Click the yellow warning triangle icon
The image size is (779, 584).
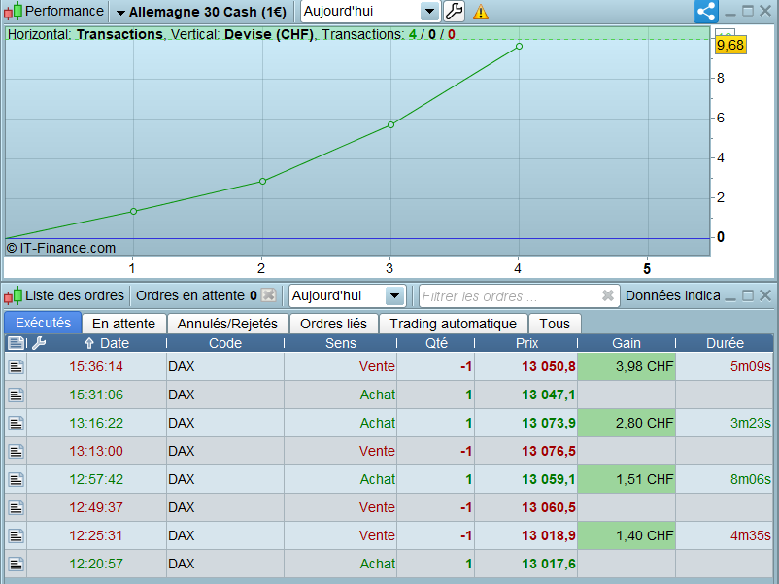click(481, 12)
